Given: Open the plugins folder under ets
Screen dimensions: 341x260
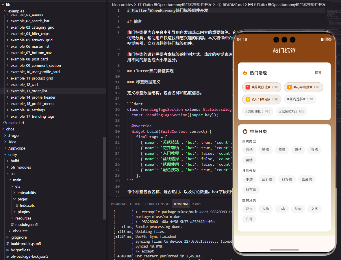Looking at the screenshot, I should pos(24,212).
